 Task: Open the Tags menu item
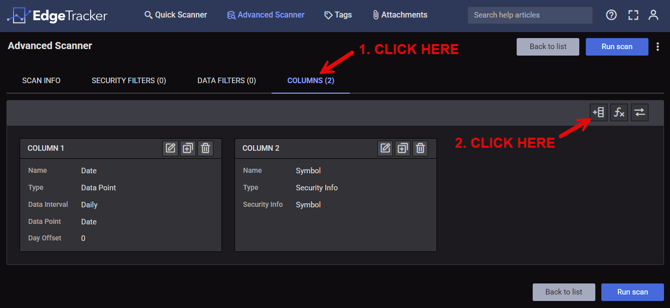(338, 15)
